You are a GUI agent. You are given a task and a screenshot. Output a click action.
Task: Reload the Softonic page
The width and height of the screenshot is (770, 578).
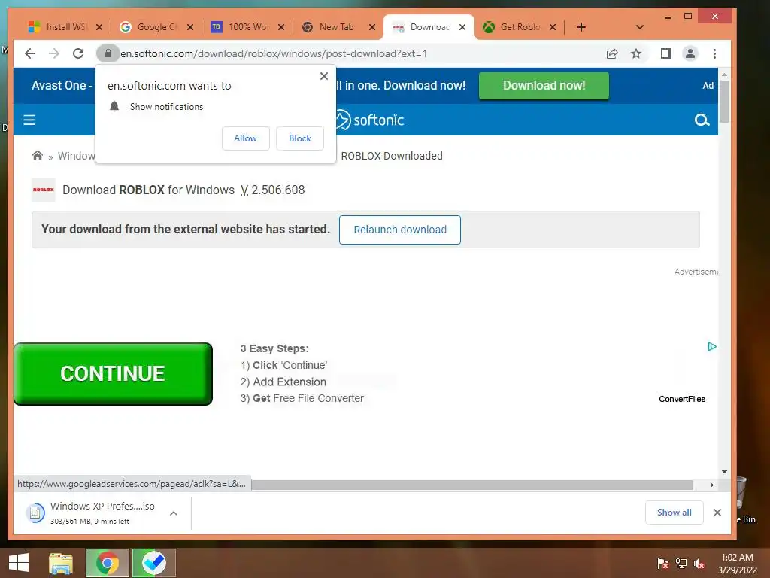coord(78,53)
